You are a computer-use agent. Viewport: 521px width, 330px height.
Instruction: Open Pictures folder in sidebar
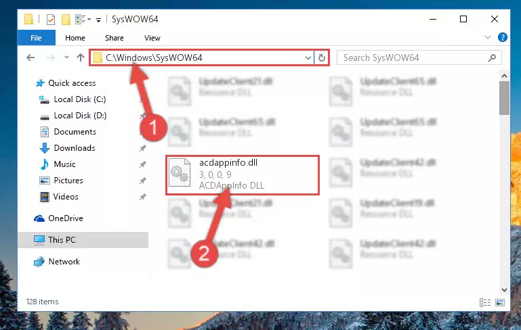[x=68, y=181]
